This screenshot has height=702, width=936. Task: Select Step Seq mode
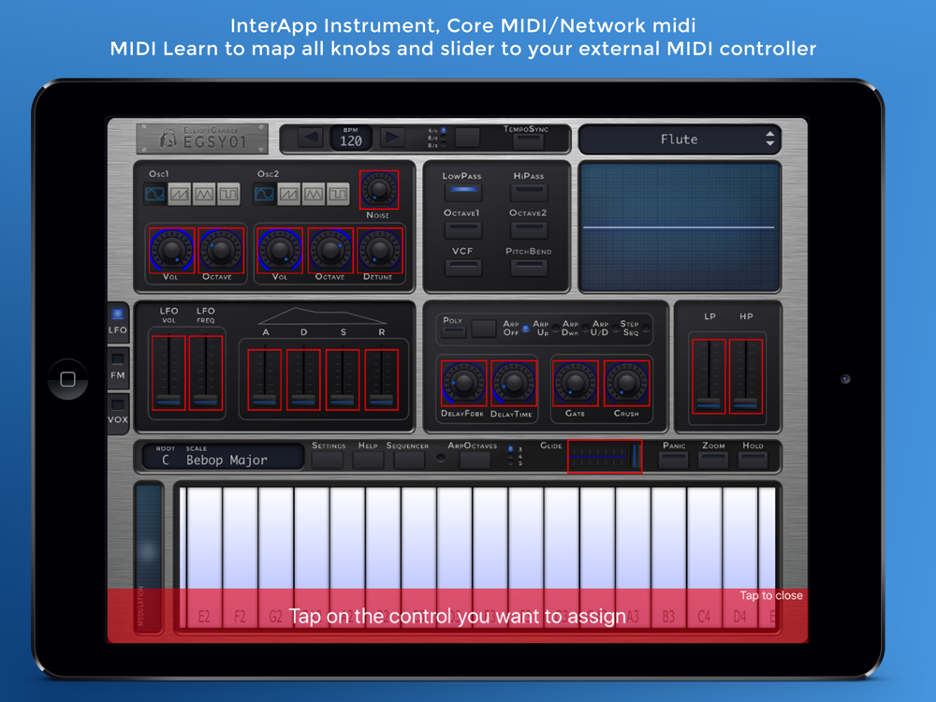[x=646, y=329]
